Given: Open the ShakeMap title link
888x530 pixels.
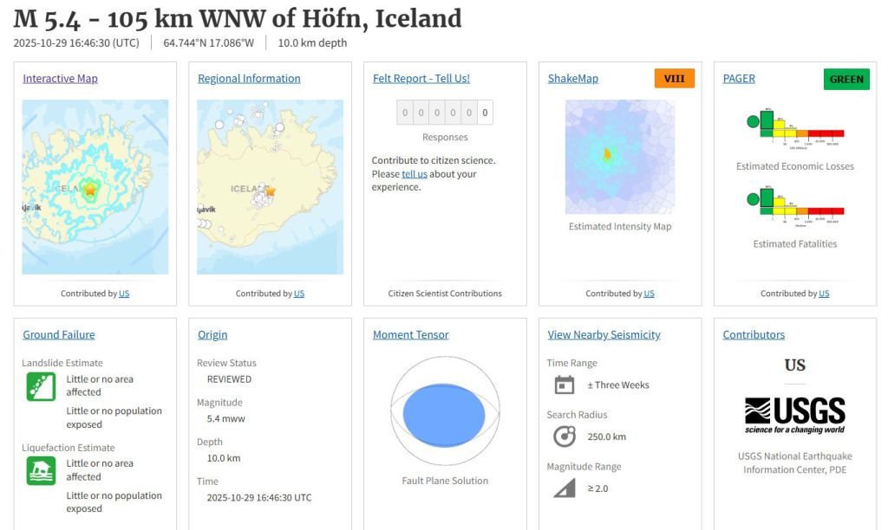Looking at the screenshot, I should click(x=572, y=79).
